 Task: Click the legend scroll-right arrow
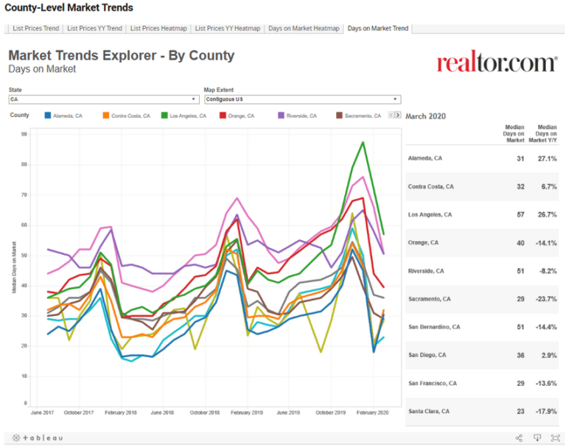tap(398, 115)
